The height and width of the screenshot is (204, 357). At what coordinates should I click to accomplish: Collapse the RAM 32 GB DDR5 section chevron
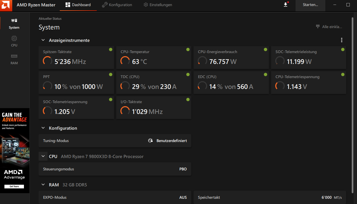tap(43, 185)
